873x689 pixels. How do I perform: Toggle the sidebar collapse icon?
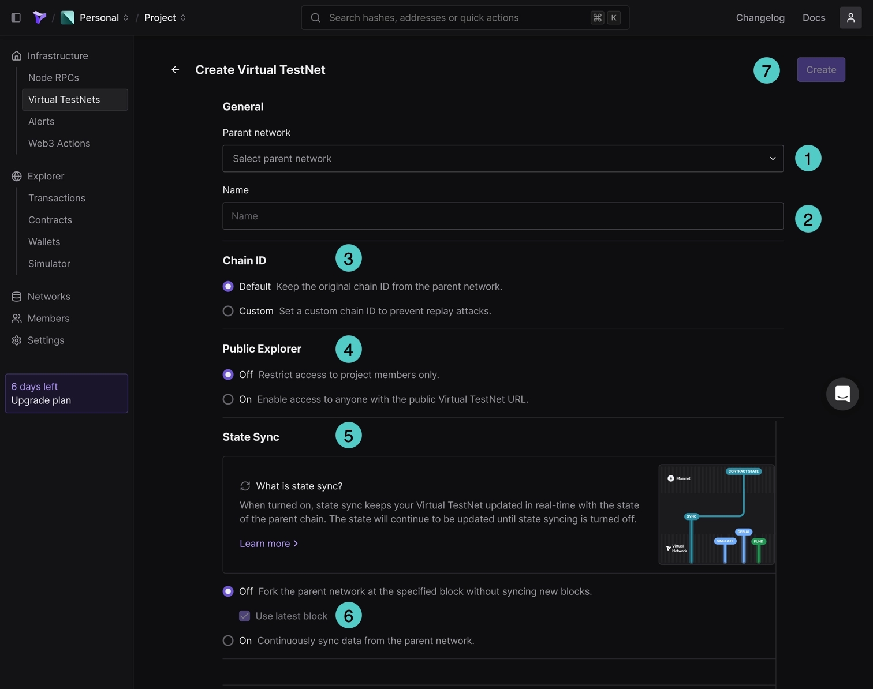(16, 18)
